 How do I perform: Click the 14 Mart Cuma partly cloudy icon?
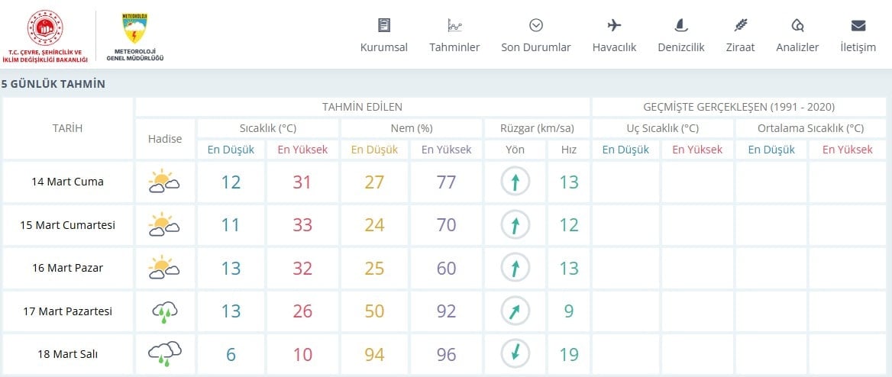pyautogui.click(x=164, y=182)
